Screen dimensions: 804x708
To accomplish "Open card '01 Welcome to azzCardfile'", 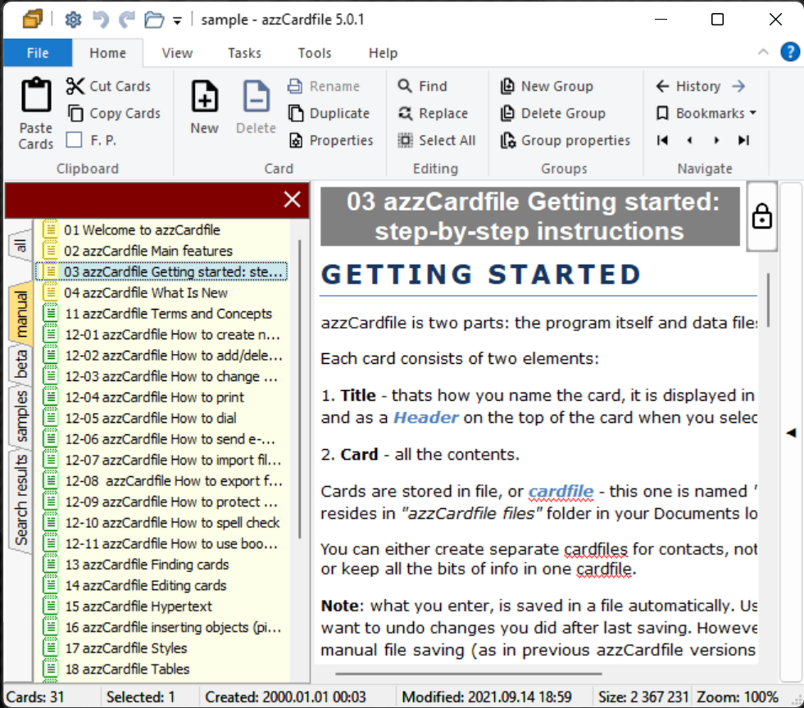I will pos(161,229).
